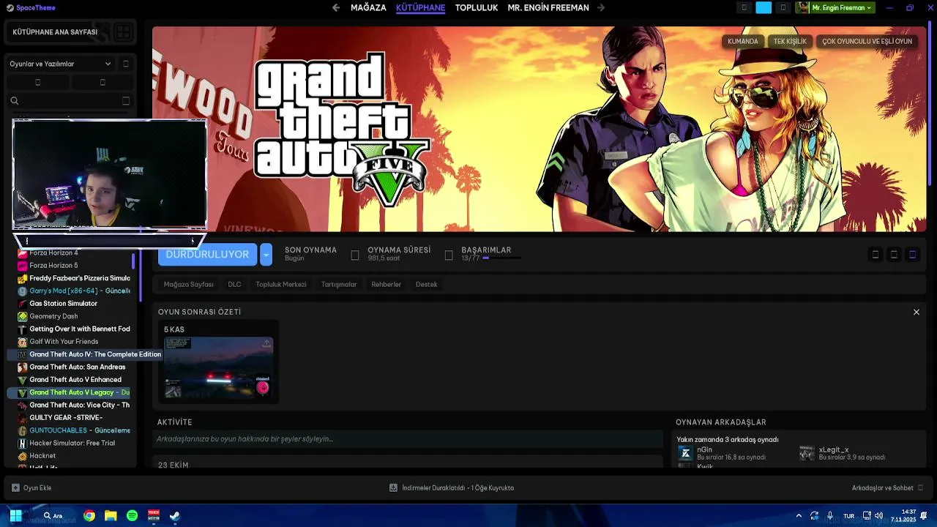The width and height of the screenshot is (937, 527).
Task: Click the Geometry Dash game icon
Action: point(23,316)
